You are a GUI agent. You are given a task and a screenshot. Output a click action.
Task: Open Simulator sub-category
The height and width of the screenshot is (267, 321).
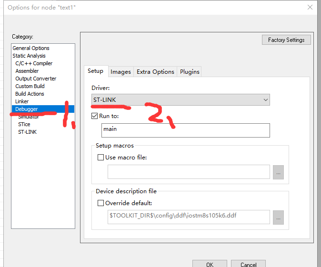click(x=28, y=117)
